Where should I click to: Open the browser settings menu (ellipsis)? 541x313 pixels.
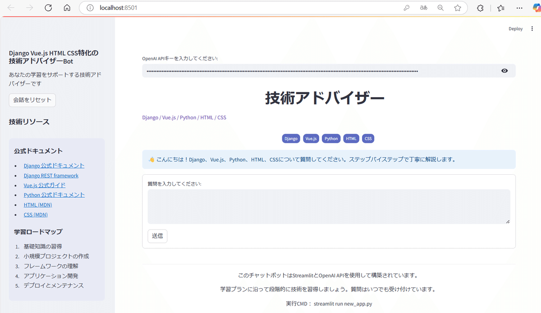[519, 8]
